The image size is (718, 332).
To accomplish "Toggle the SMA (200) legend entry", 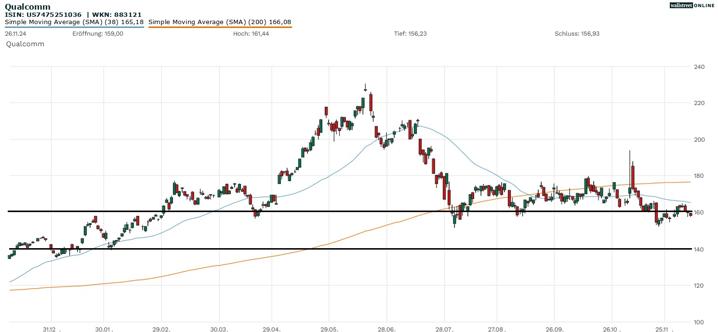I will pyautogui.click(x=220, y=22).
